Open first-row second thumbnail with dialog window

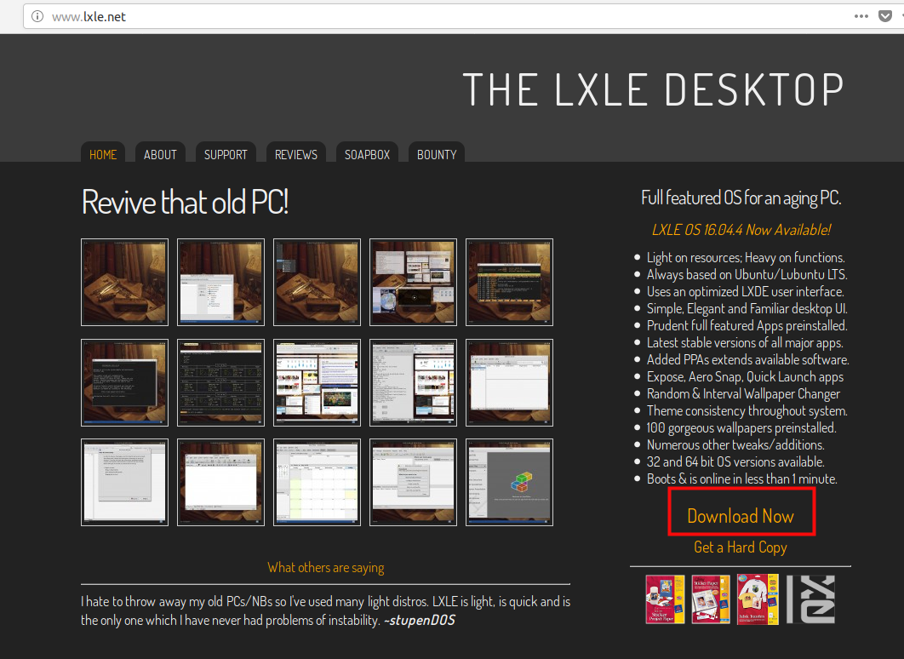tap(220, 282)
